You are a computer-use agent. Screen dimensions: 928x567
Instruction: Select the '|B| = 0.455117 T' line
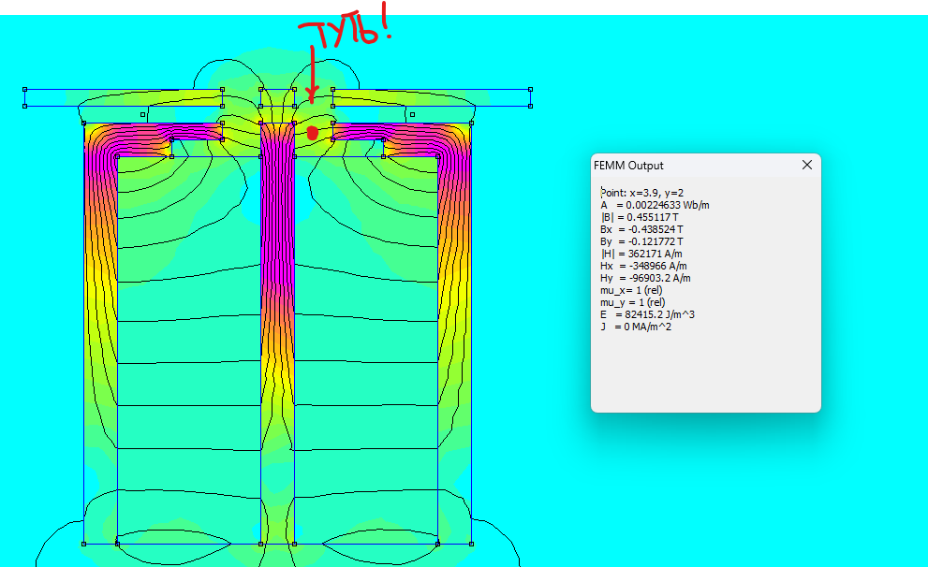click(x=640, y=217)
